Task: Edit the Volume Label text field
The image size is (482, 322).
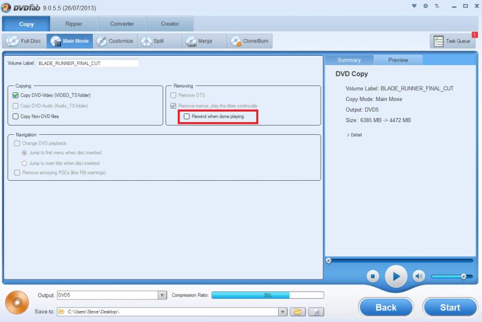Action: [x=88, y=63]
